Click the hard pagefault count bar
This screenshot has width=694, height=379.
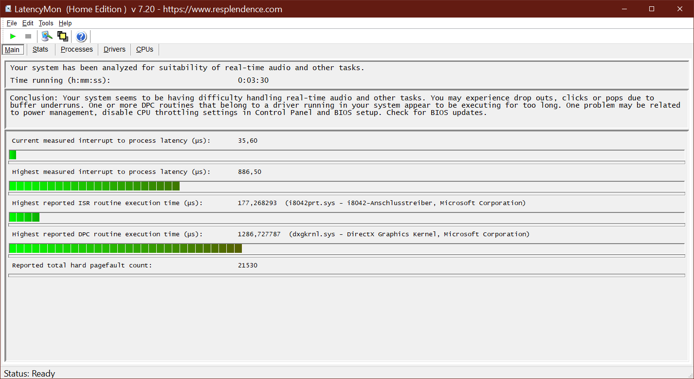point(347,276)
